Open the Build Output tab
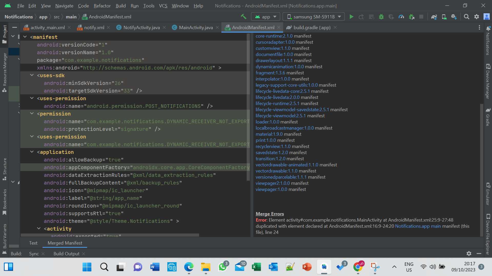This screenshot has width=492, height=276. (x=66, y=254)
